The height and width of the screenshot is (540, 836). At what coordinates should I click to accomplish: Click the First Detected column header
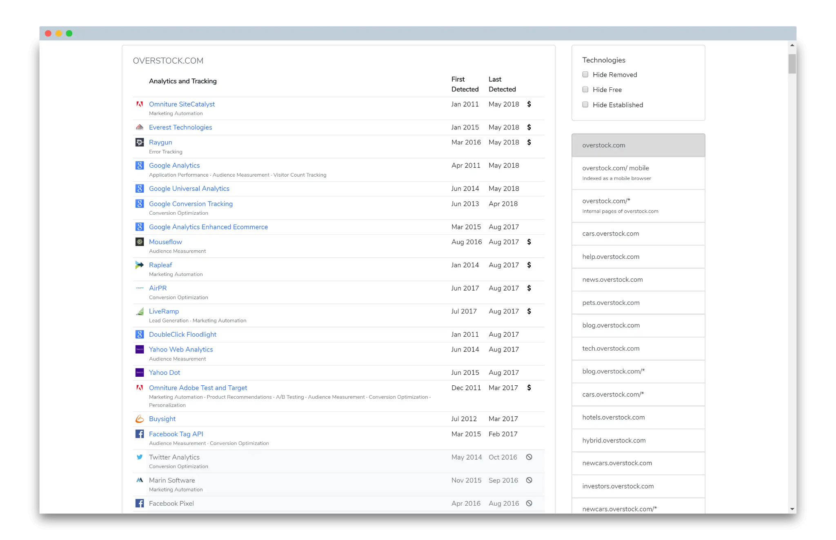click(465, 84)
